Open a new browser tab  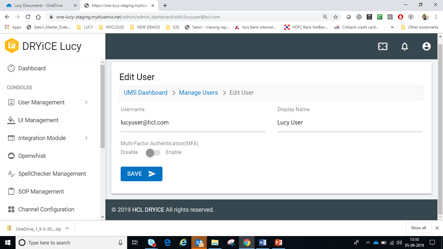tap(165, 6)
